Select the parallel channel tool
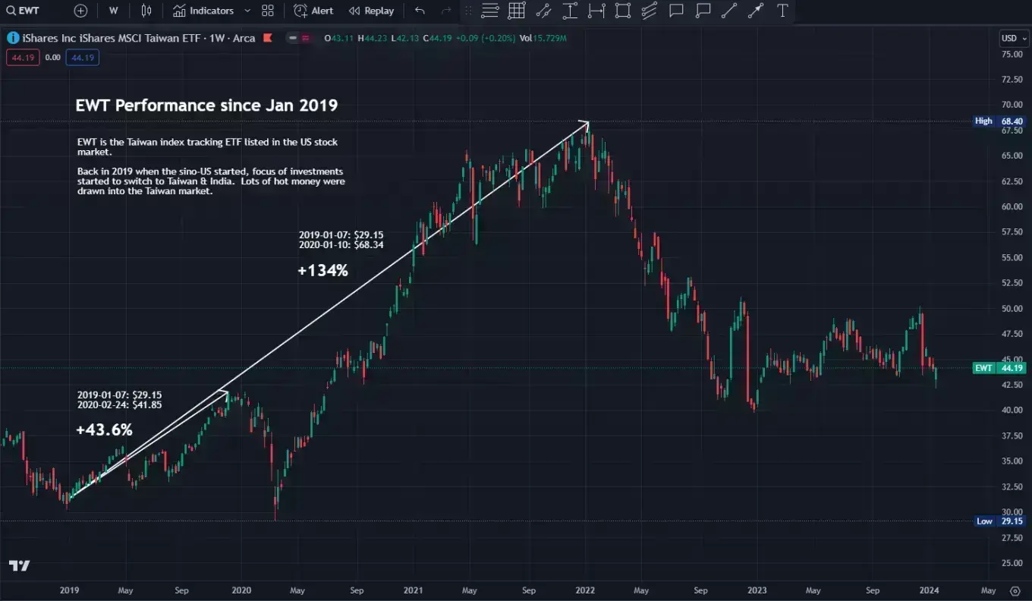Screen dimensions: 1032x601 pos(650,11)
